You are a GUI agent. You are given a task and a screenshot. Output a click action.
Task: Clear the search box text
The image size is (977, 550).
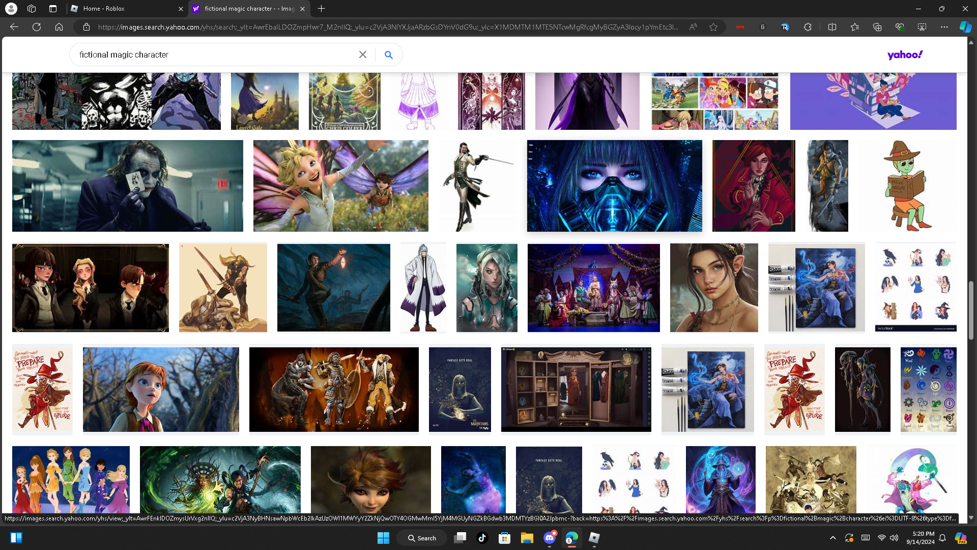(362, 54)
